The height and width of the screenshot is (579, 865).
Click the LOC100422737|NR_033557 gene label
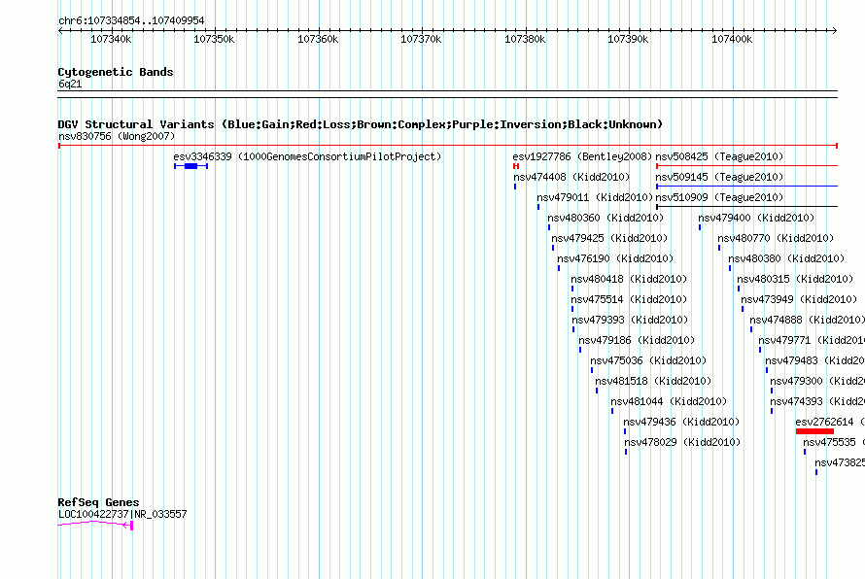pyautogui.click(x=122, y=514)
